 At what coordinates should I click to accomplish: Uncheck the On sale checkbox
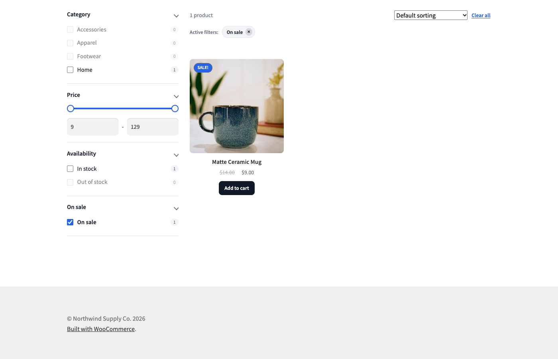(70, 222)
